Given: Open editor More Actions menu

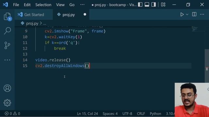Looking at the screenshot, I should click(202, 14).
